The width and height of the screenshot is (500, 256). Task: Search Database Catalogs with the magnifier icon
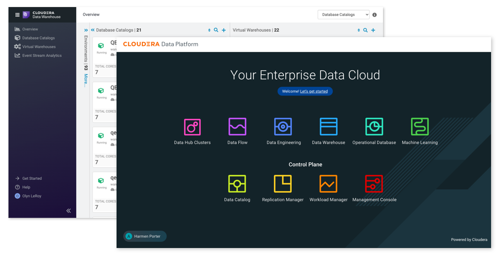click(x=216, y=30)
